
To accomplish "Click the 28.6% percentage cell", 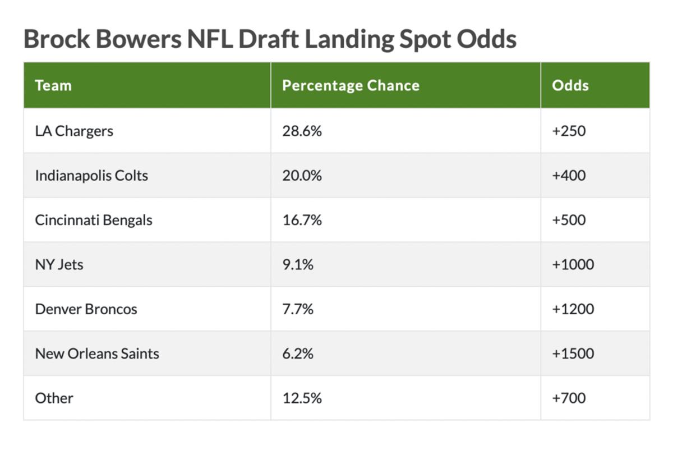I will coord(405,131).
